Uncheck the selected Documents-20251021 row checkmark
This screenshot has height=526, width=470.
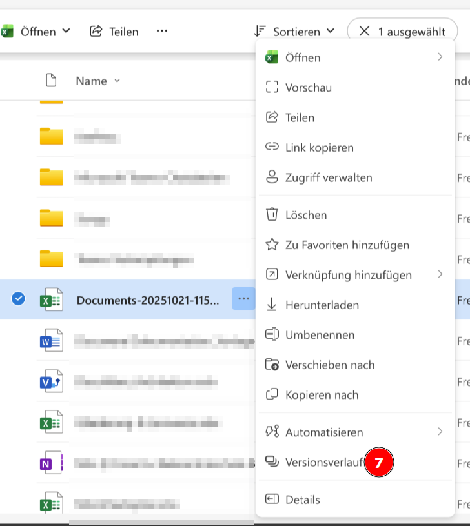[19, 299]
